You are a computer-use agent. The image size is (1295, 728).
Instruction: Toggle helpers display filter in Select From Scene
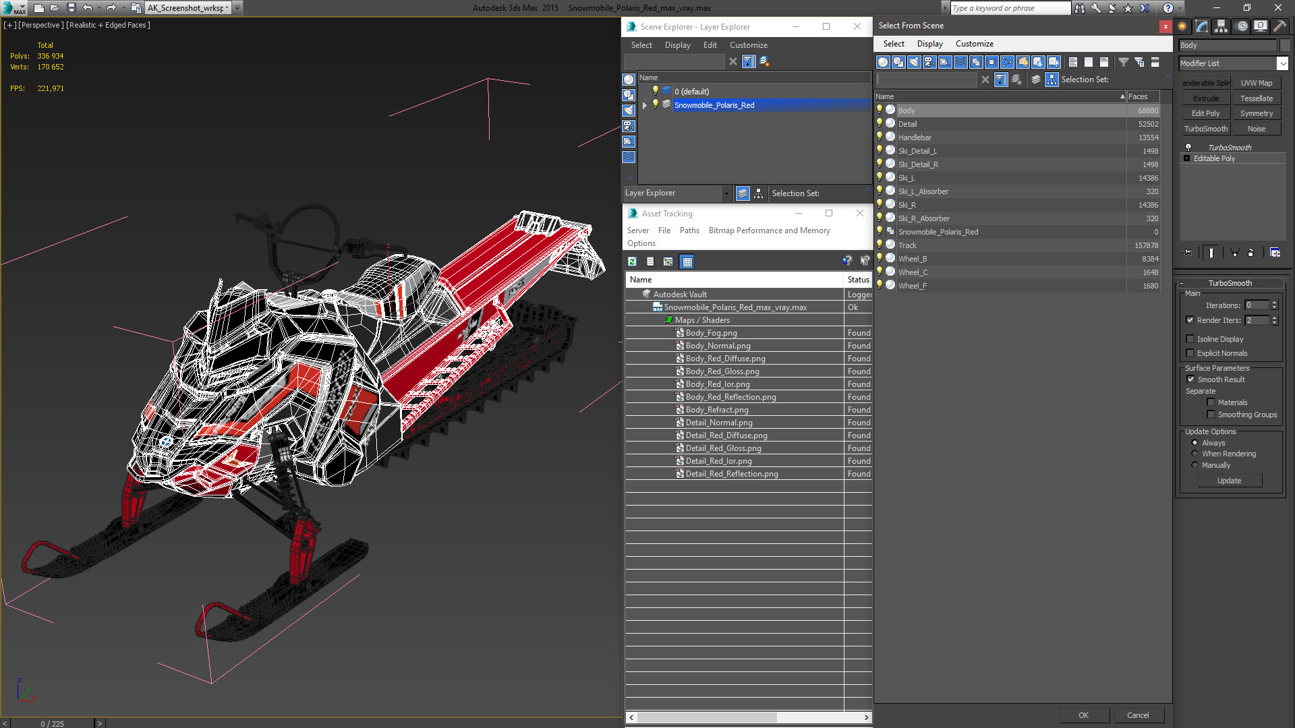[x=945, y=62]
